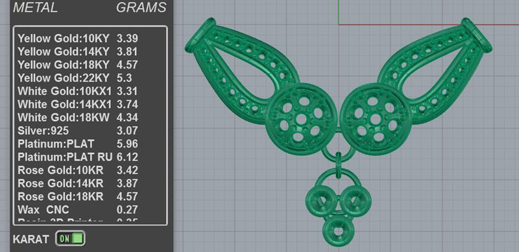Viewport: 519px width, 252px height.
Task: Click the 3.07 silver gram value
Action: click(127, 131)
